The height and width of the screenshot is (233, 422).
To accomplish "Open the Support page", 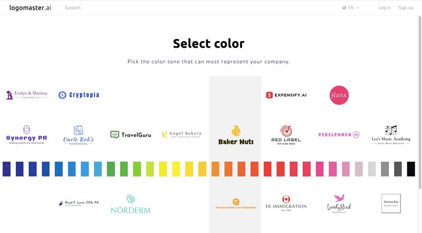I will [x=72, y=7].
